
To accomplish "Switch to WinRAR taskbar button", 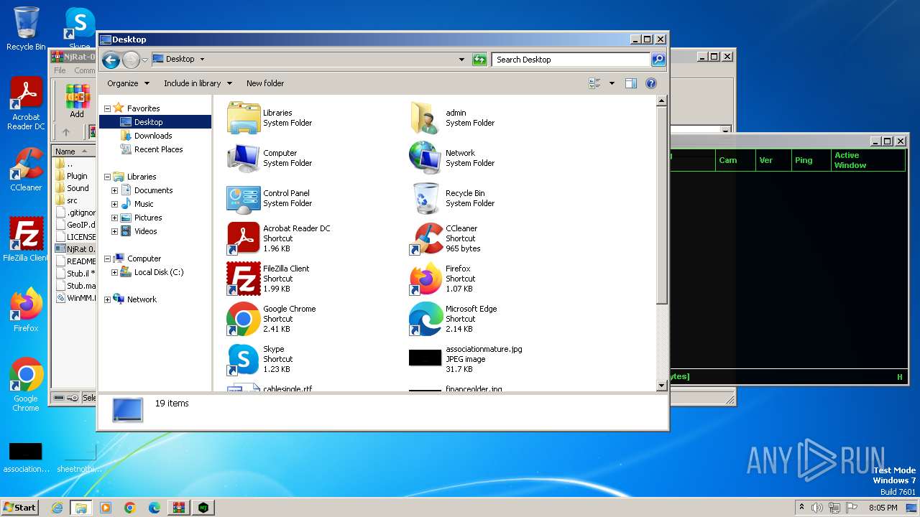I will (x=179, y=508).
